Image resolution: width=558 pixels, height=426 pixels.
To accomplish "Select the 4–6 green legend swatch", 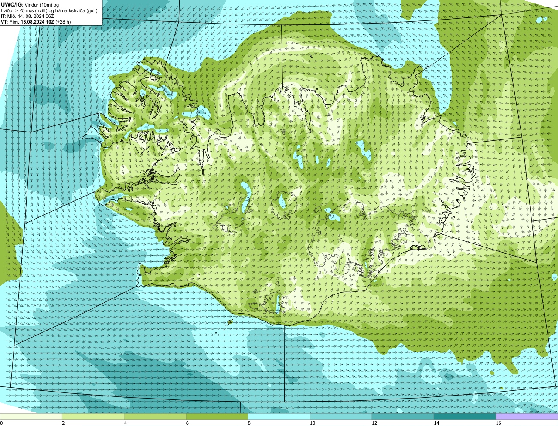I will click(155, 417).
